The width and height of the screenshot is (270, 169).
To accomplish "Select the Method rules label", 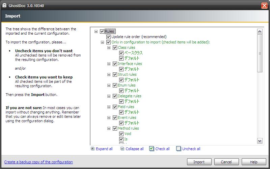I will click(128, 129).
